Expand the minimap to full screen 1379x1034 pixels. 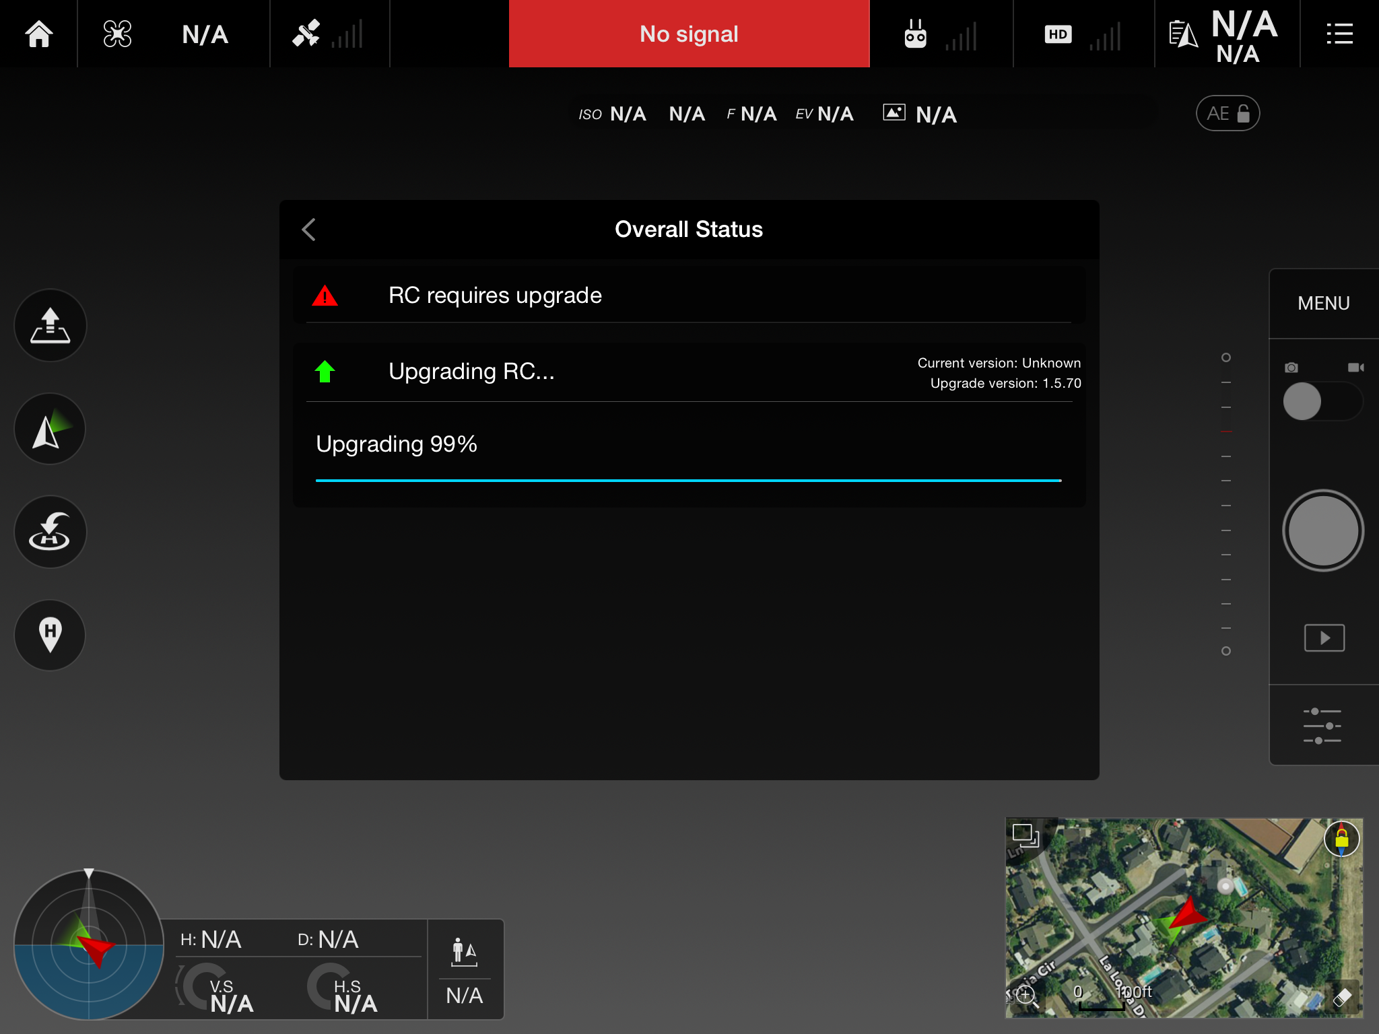[1025, 836]
